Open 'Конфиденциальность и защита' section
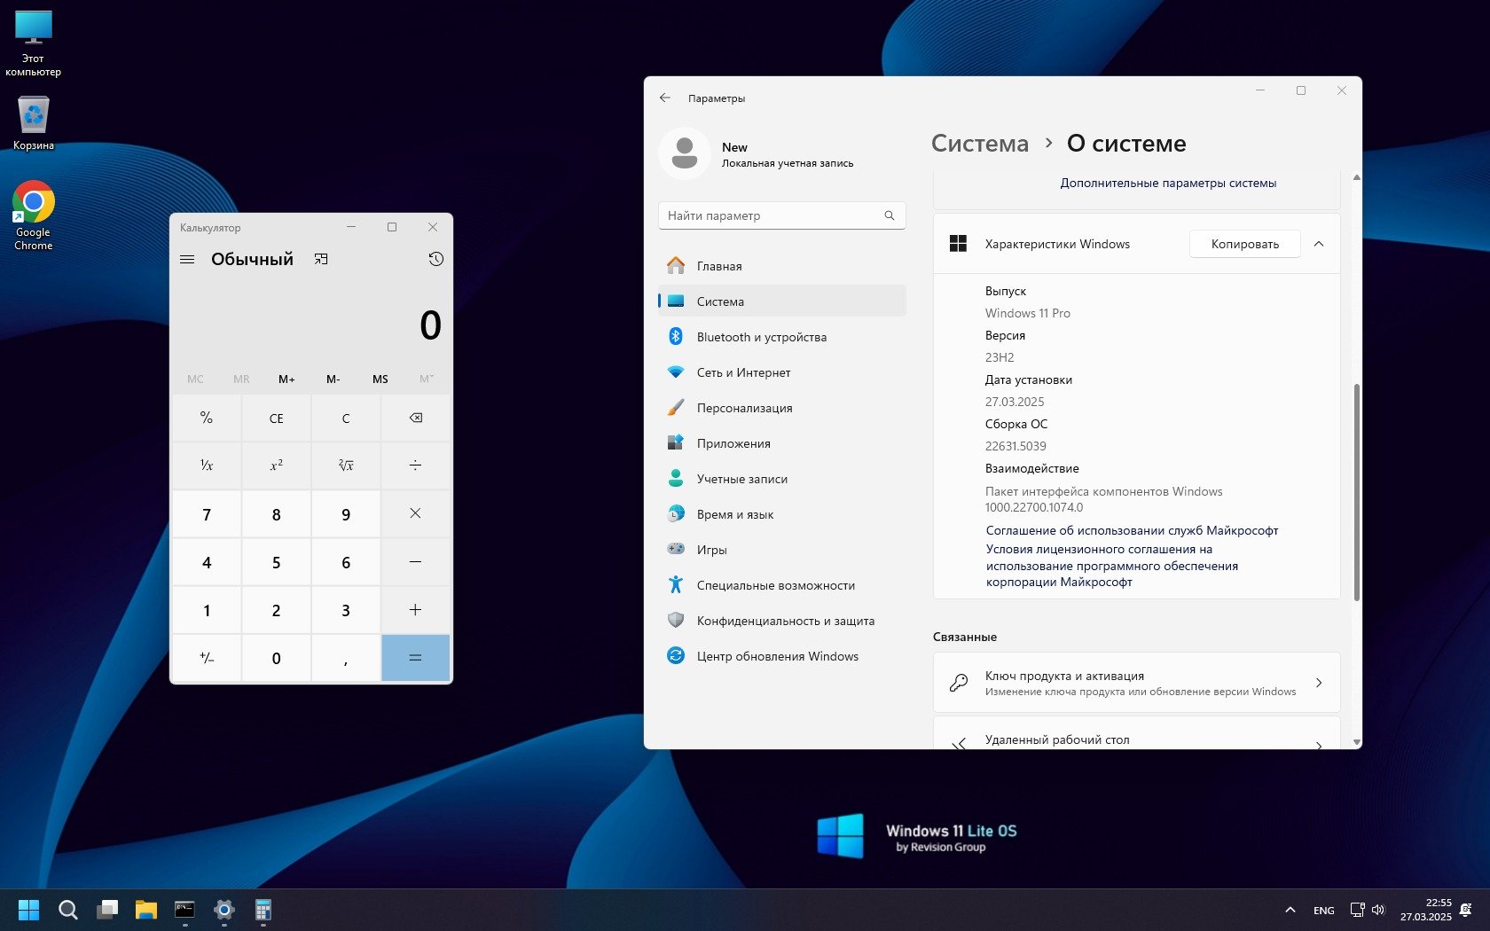Screen dimensions: 1490x931 pos(781,621)
